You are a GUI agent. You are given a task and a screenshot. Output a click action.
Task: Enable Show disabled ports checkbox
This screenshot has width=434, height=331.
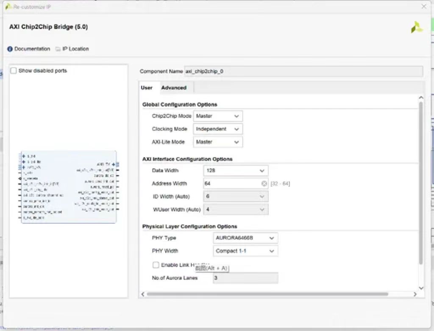[14, 71]
